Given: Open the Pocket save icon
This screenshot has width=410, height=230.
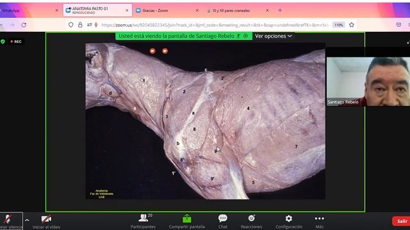Looking at the screenshot, I should 398,25.
